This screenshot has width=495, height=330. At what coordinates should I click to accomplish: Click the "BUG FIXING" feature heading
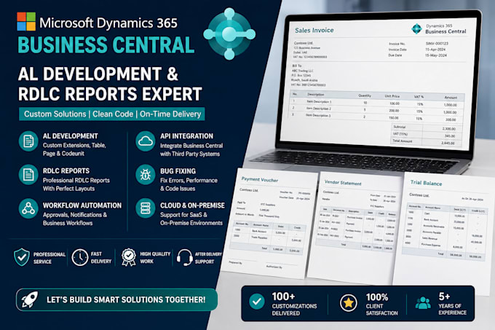(178, 171)
